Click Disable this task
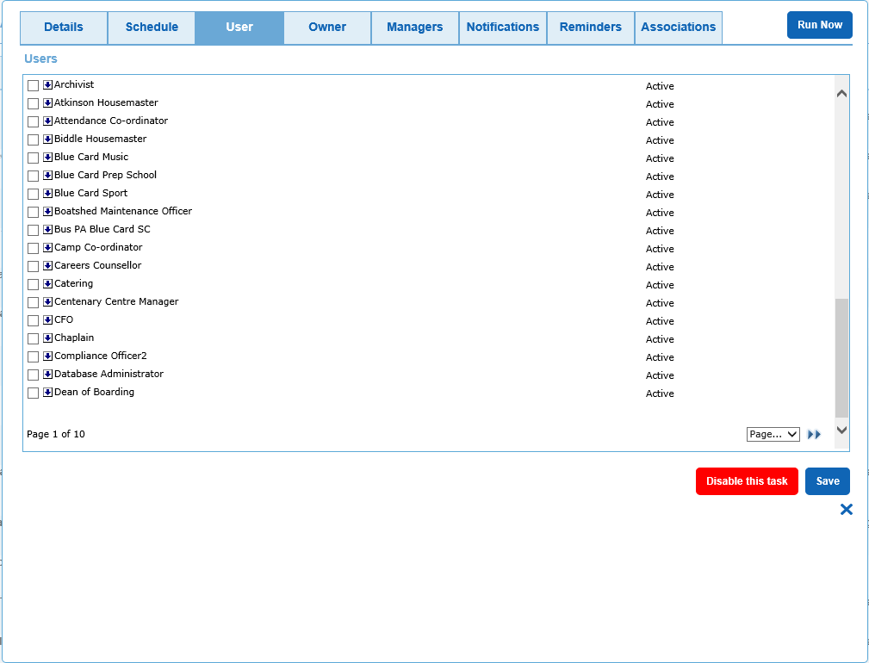Image resolution: width=869 pixels, height=663 pixels. [x=746, y=480]
